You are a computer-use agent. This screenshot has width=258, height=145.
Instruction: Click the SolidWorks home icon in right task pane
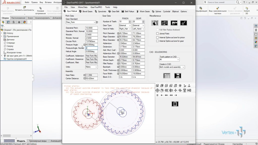click(256, 26)
